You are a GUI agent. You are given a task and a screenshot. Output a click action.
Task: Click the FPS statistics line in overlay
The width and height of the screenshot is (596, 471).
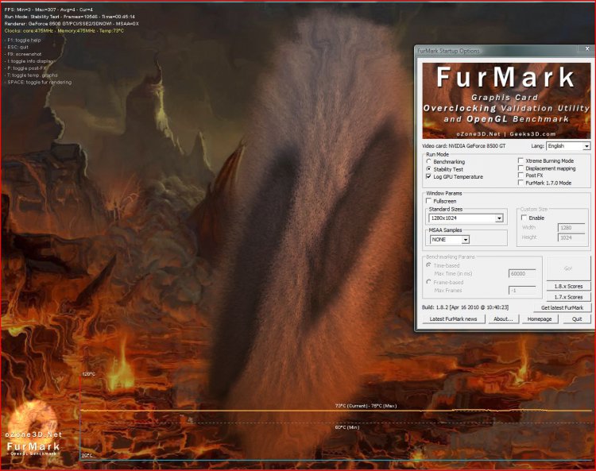(x=48, y=10)
